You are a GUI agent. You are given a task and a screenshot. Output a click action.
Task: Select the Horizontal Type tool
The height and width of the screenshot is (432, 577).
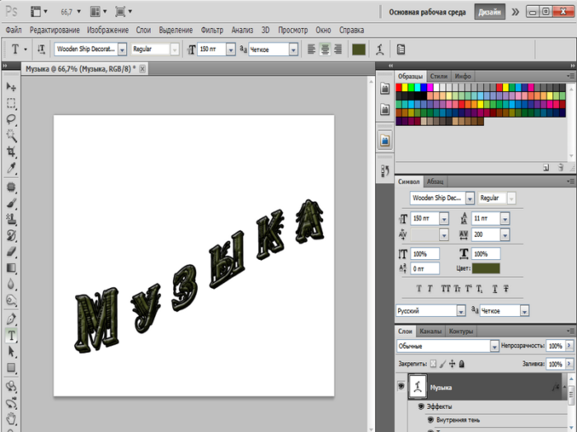point(12,337)
